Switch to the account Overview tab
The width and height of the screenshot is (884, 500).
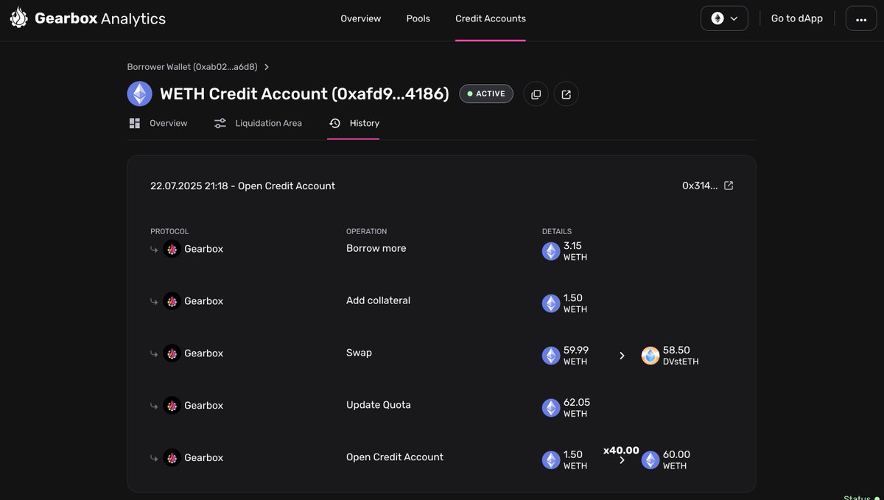pos(158,123)
